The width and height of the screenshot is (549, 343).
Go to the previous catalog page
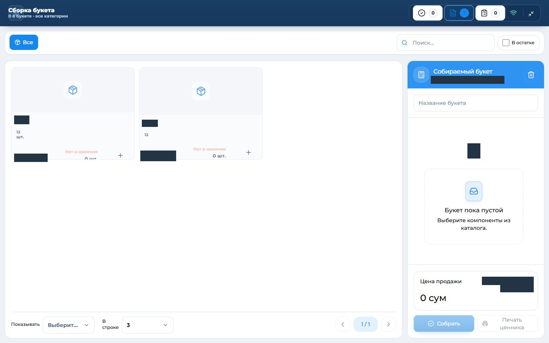coord(343,324)
